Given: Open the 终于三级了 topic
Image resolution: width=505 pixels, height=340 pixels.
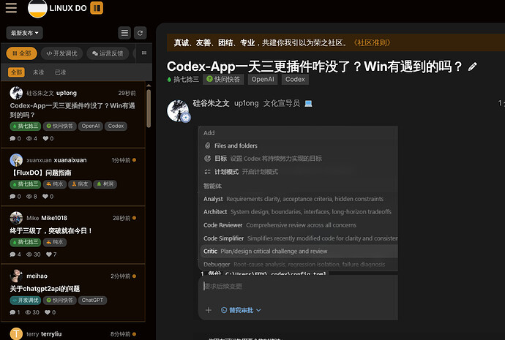Looking at the screenshot, I should tap(51, 230).
